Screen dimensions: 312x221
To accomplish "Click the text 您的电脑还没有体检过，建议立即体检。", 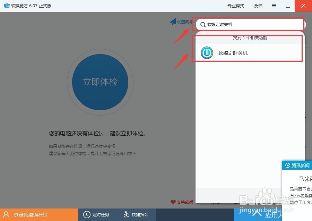I will coord(97,133).
